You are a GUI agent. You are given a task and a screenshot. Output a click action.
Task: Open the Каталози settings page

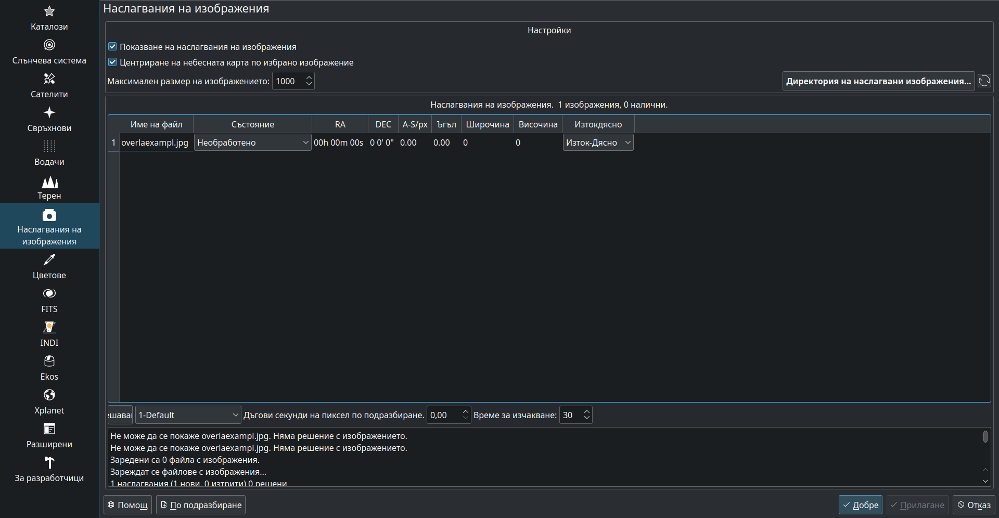point(49,18)
